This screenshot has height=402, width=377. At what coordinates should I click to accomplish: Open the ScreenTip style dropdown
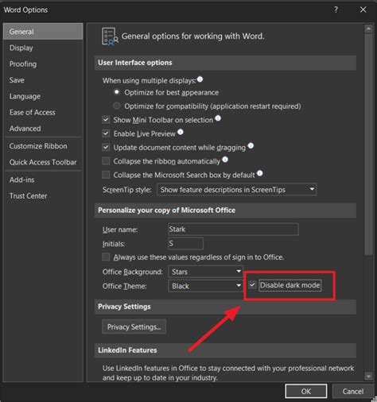click(237, 190)
